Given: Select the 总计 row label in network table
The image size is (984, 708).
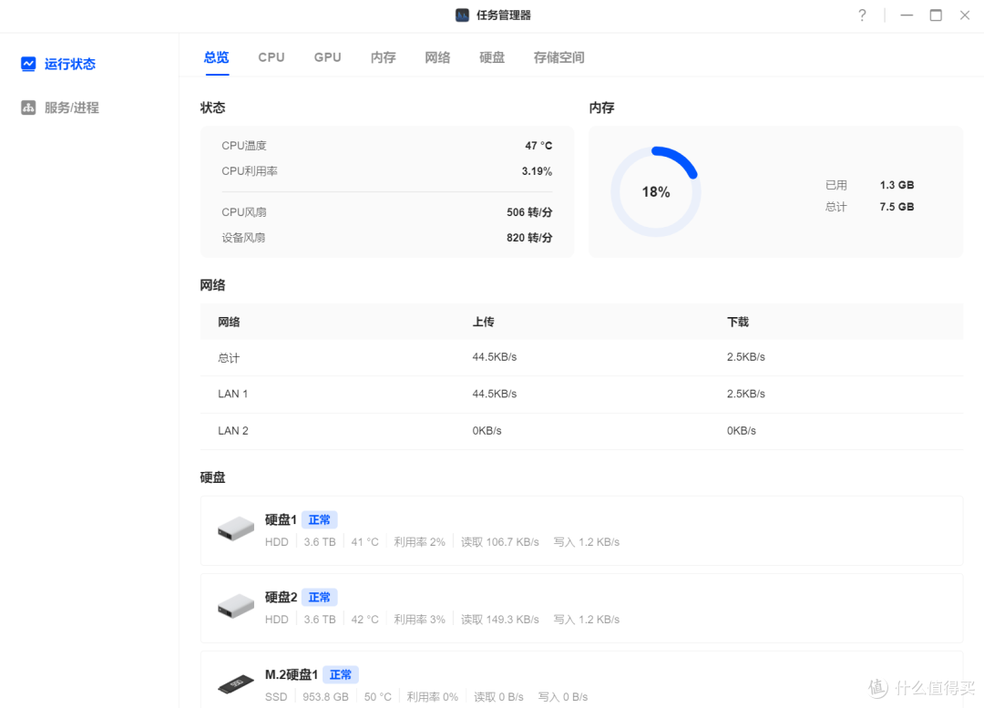Looking at the screenshot, I should (229, 358).
